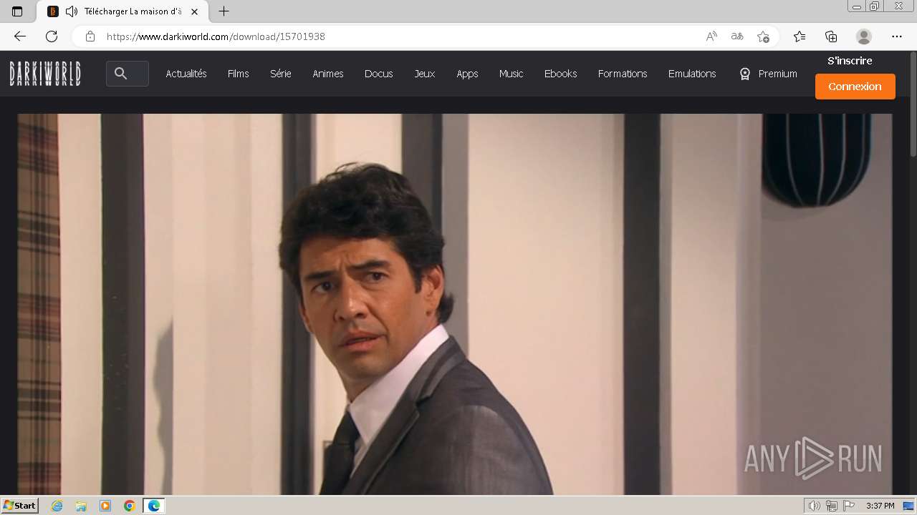Open the Darkiworld search box

pos(128,74)
